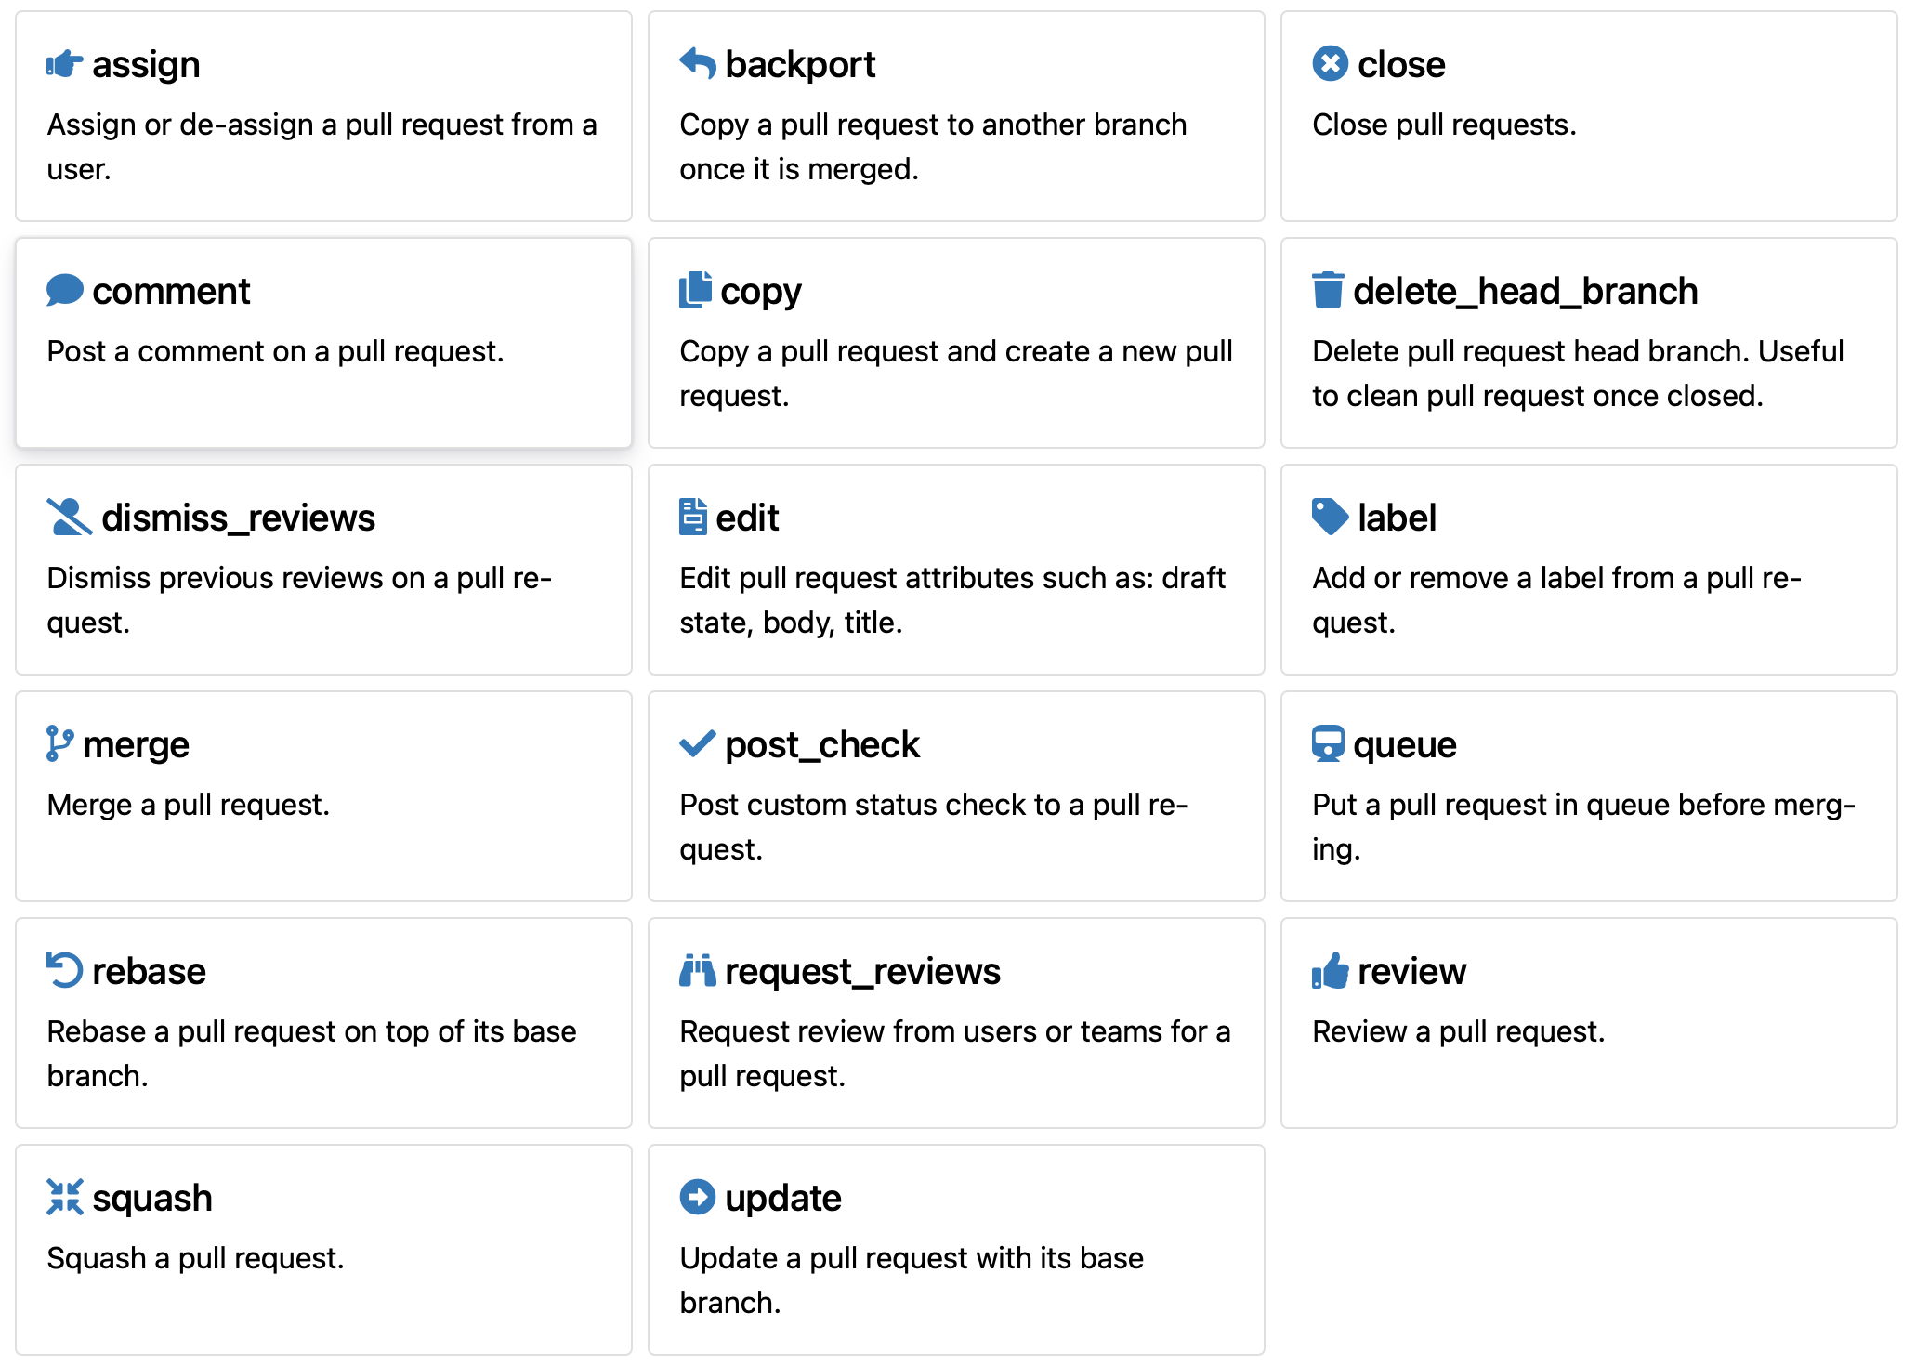This screenshot has width=1916, height=1365.
Task: Click the request_reviews binoculars icon
Action: (698, 970)
